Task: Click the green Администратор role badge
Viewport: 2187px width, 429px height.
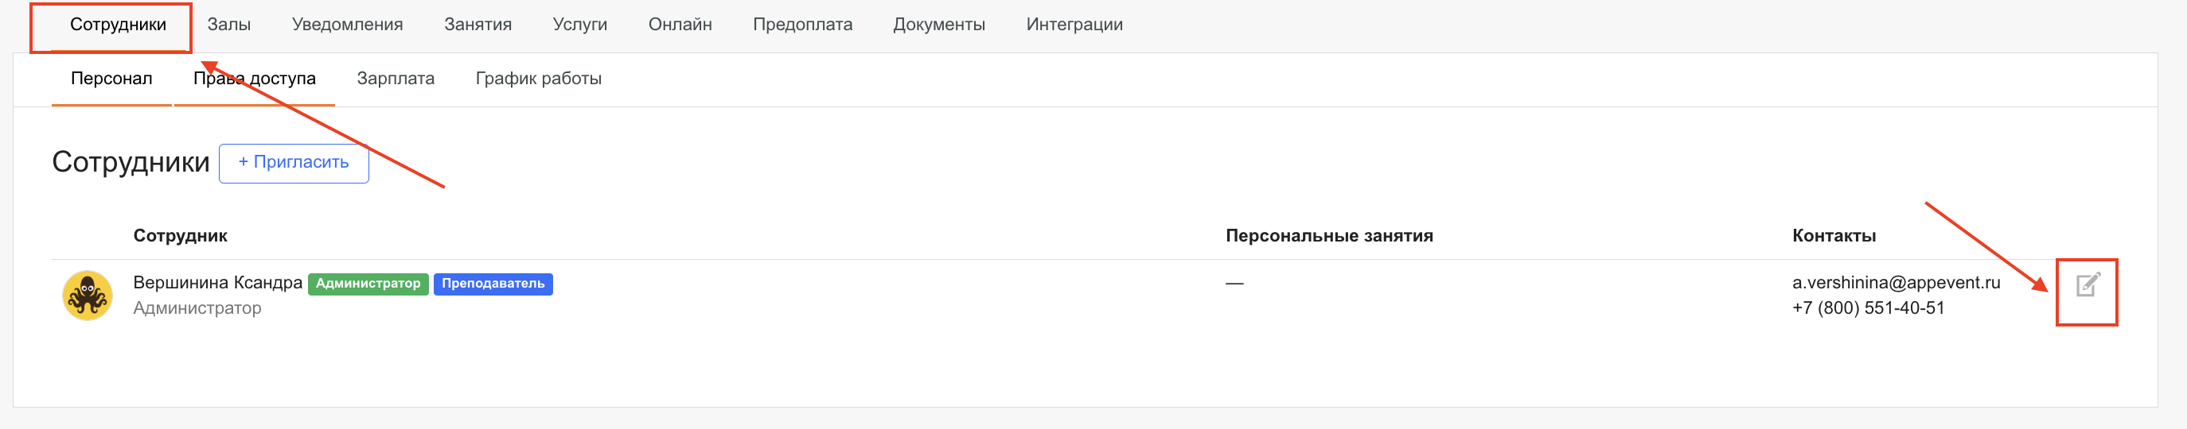Action: (x=368, y=283)
